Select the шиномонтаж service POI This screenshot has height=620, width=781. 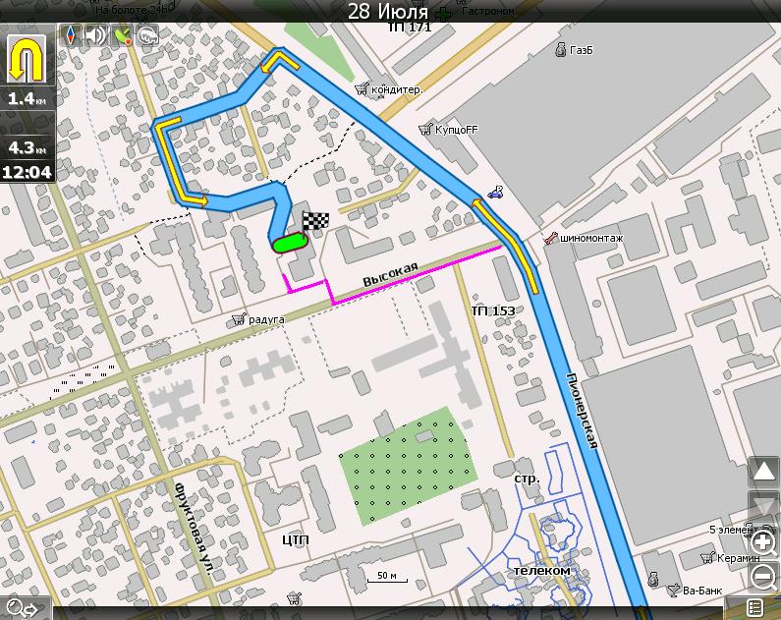(584, 238)
